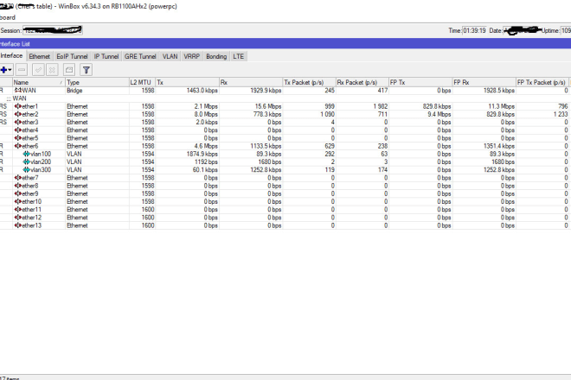Sort by the Type column header
The width and height of the screenshot is (571, 380).
[97, 83]
